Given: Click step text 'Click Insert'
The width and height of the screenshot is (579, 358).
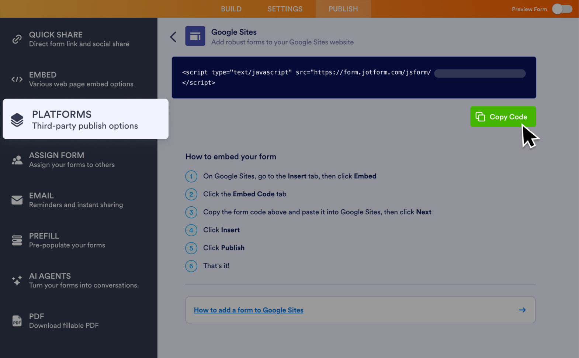Looking at the screenshot, I should coord(221,230).
